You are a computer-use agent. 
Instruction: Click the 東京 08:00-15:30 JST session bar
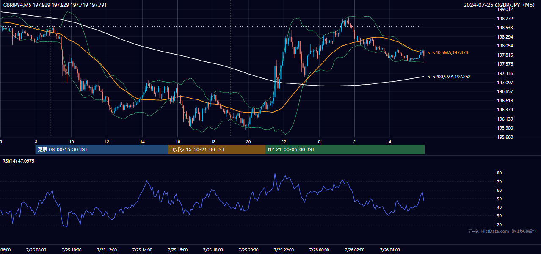(102, 149)
